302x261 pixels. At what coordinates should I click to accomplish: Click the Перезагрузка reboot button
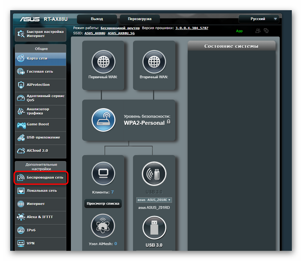[140, 19]
